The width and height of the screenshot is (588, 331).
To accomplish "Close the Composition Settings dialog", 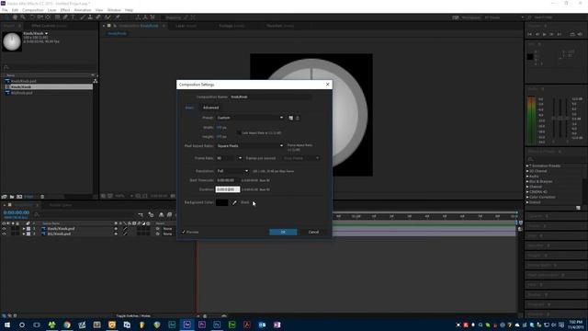I will (327, 85).
